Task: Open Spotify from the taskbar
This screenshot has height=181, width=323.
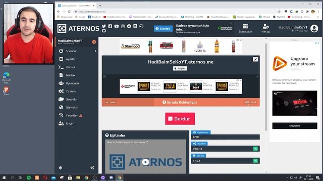Action: point(29,177)
